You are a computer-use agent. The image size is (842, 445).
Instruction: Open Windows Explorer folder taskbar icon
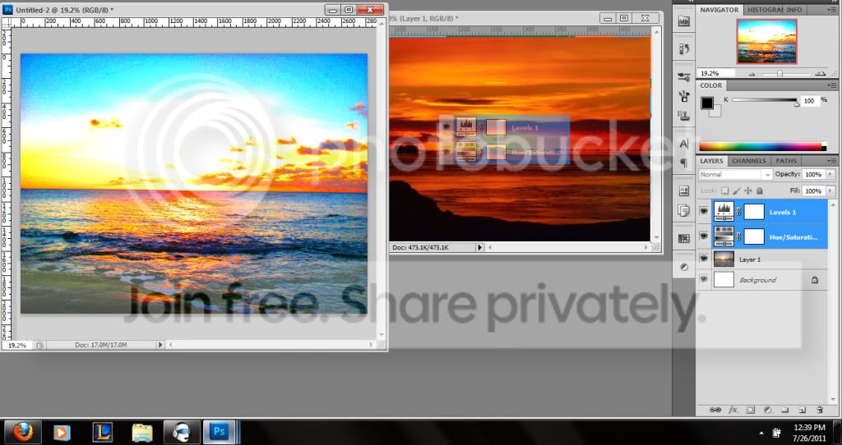tap(142, 432)
